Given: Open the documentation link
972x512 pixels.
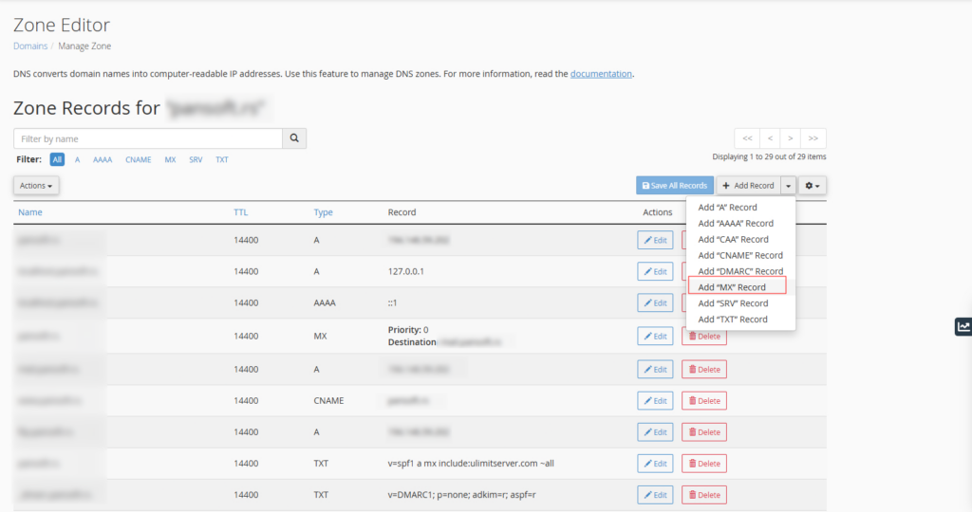Looking at the screenshot, I should pyautogui.click(x=600, y=74).
